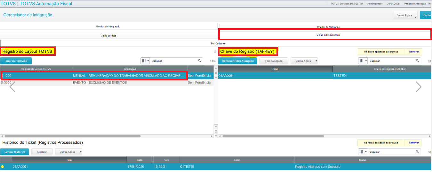Screen dimensions: 432x172
Task: Sort by the Ticket column header
Action: [237, 160]
